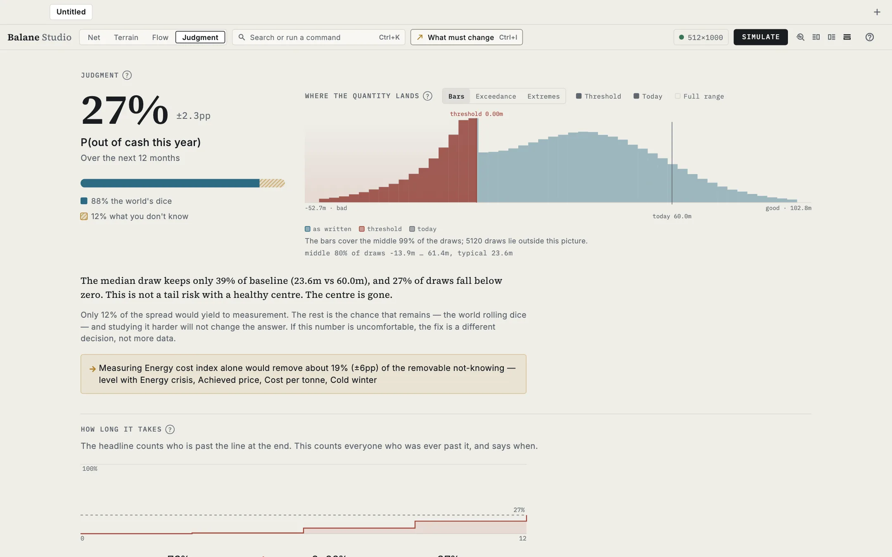Screen dimensions: 892x557
Task: Click the arrow icon on What must change
Action: (x=420, y=37)
